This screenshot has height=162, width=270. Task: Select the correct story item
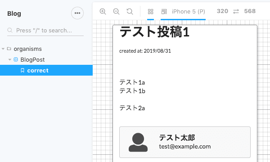[46, 70]
